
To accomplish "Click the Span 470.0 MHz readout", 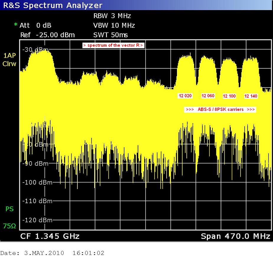I will 235,236.
